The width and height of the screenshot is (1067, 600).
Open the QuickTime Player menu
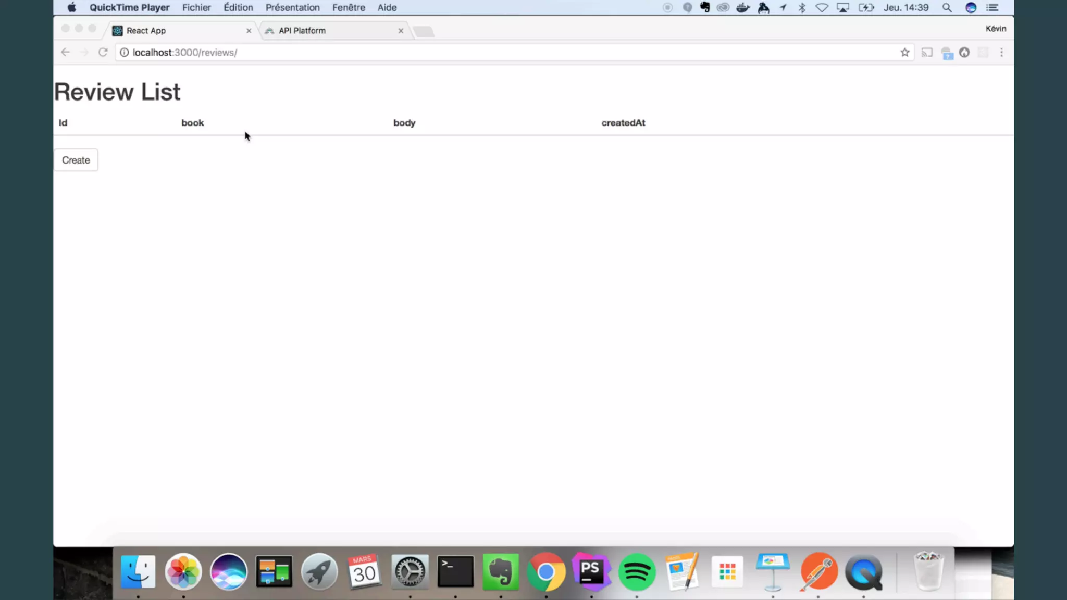(129, 7)
